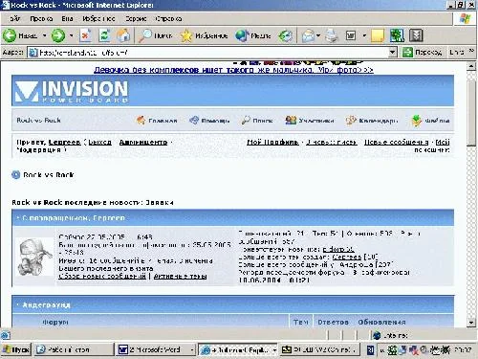Click the vertical scrollbar down arrow

(x=471, y=323)
